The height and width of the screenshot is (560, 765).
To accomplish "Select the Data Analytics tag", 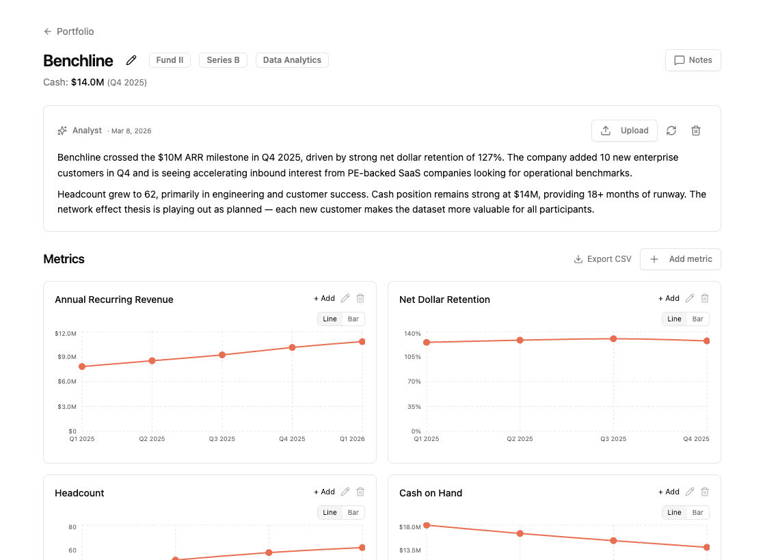I will click(x=292, y=60).
